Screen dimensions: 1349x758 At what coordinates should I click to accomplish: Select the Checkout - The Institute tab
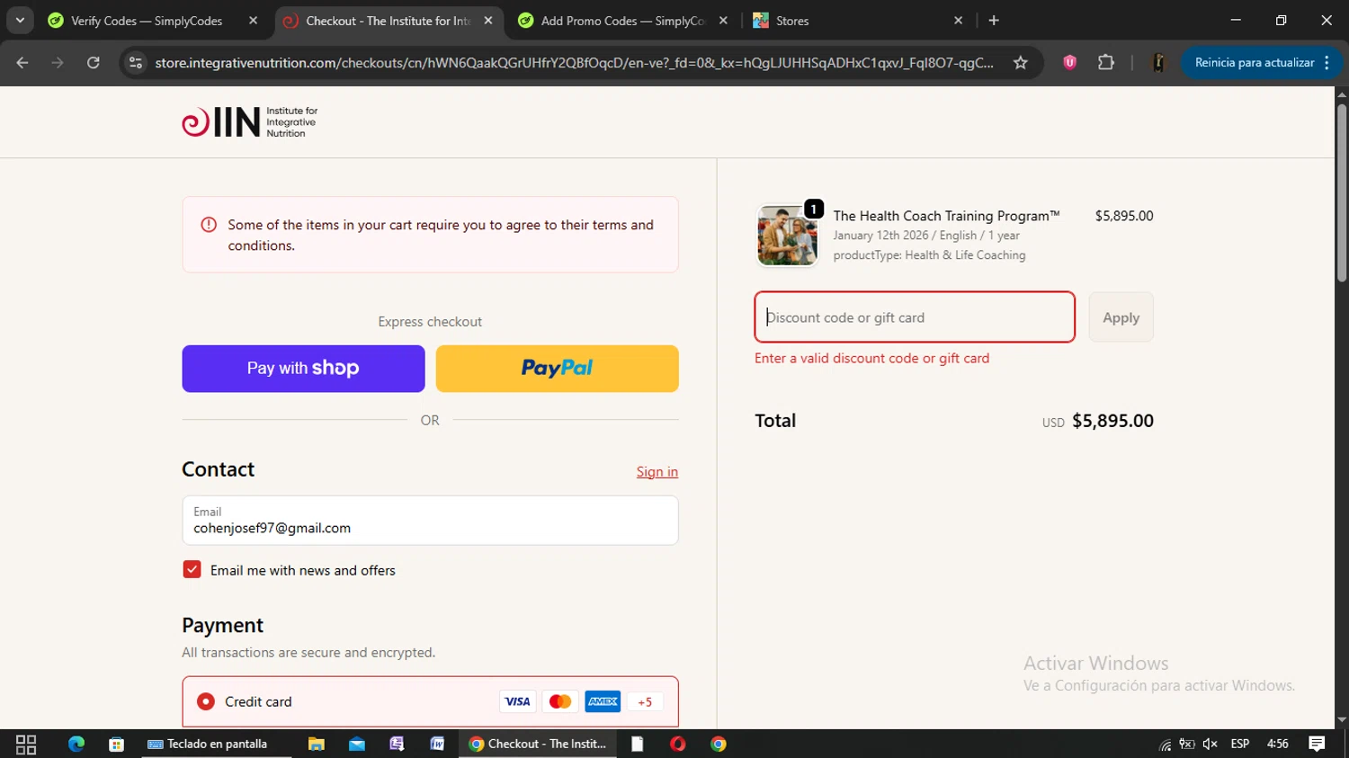coord(388,21)
